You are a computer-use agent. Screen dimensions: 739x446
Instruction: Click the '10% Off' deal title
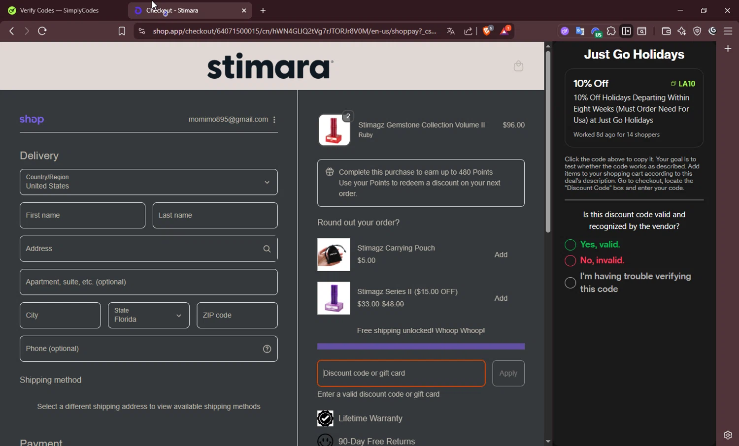(x=591, y=83)
